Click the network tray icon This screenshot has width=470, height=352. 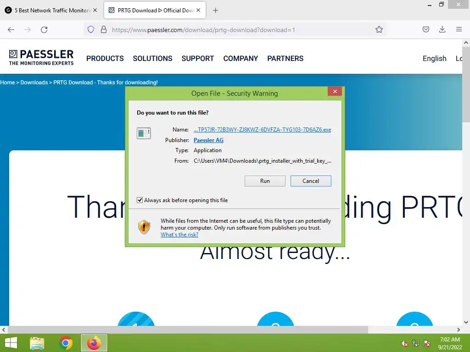click(x=416, y=343)
